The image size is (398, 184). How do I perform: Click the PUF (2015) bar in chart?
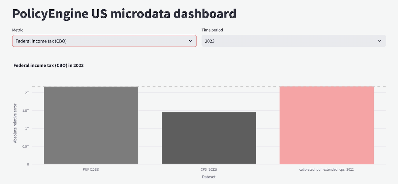91,125
